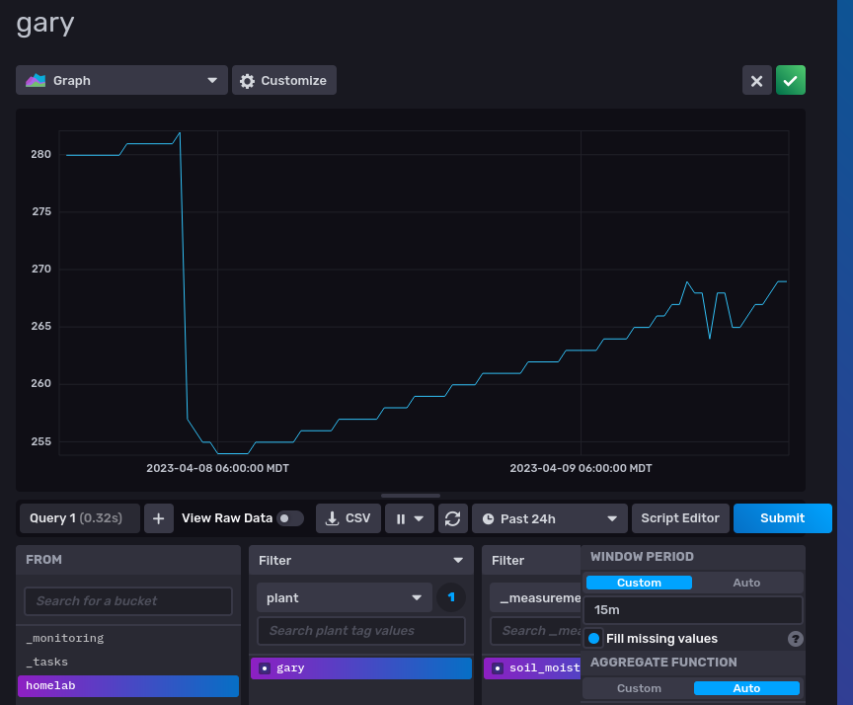Expand the Past 24h time range dropdown
853x705 pixels.
coord(550,518)
